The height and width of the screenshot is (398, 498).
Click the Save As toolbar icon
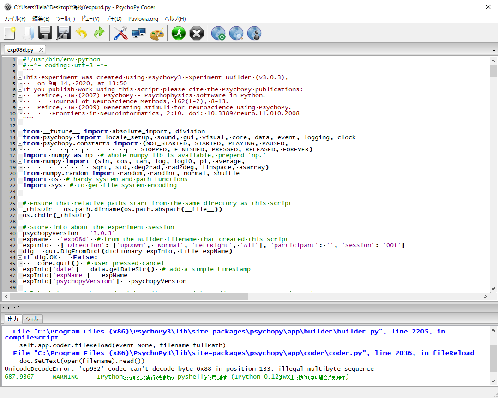pyautogui.click(x=63, y=33)
